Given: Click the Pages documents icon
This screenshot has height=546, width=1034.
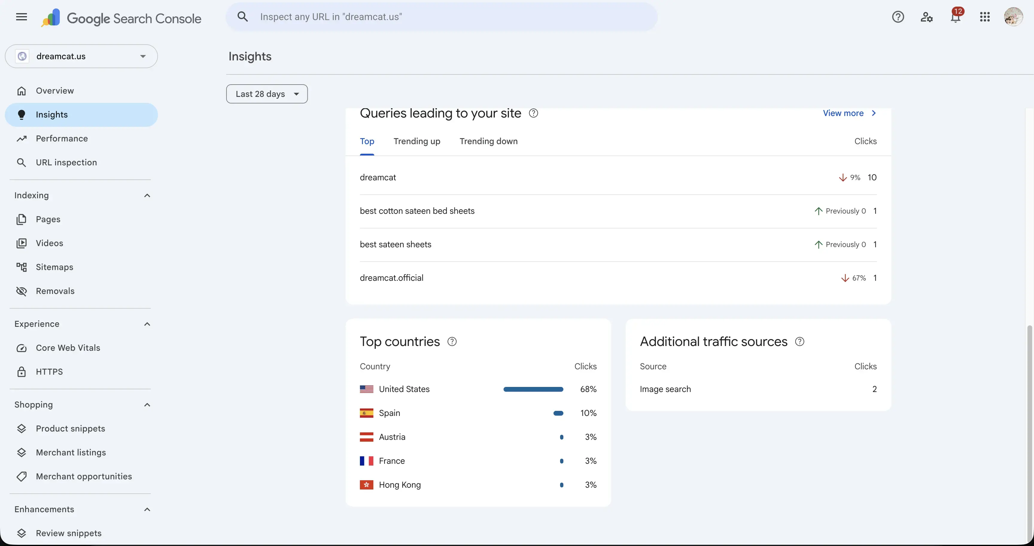Looking at the screenshot, I should pos(21,219).
